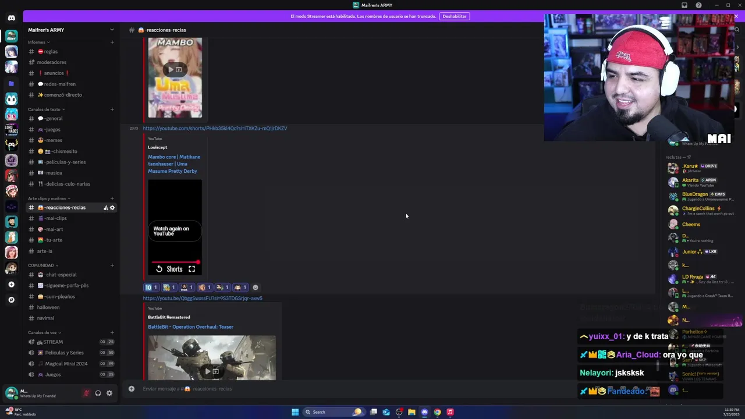Viewport: 745px width, 419px height.
Task: Click Shorts label in video player
Action: [x=175, y=269]
